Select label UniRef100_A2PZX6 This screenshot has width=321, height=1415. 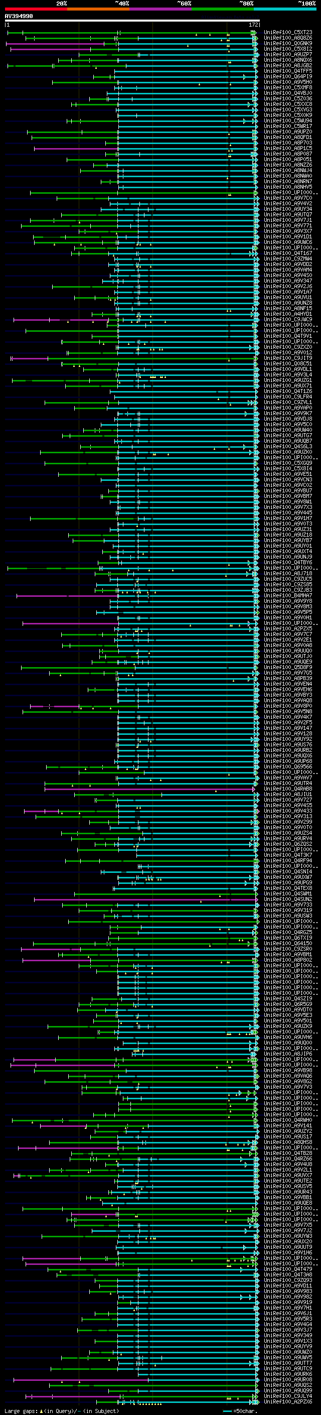coord(288,1402)
